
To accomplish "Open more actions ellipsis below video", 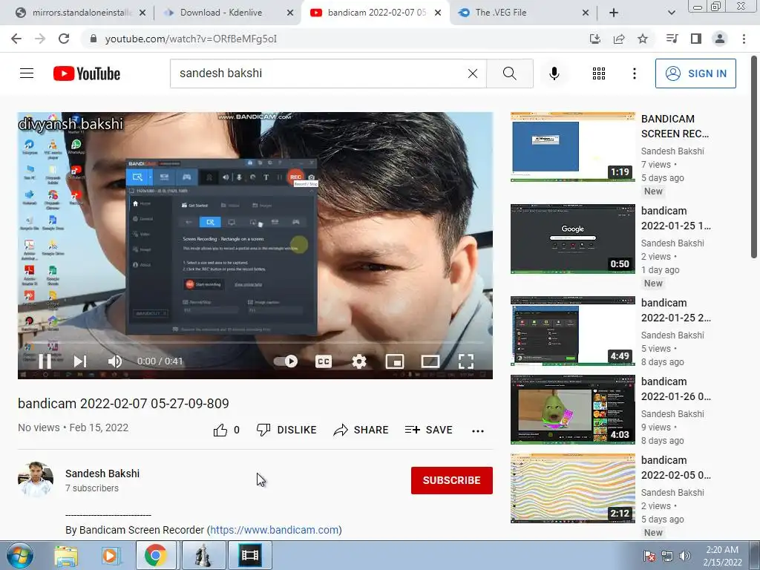I will pyautogui.click(x=478, y=430).
